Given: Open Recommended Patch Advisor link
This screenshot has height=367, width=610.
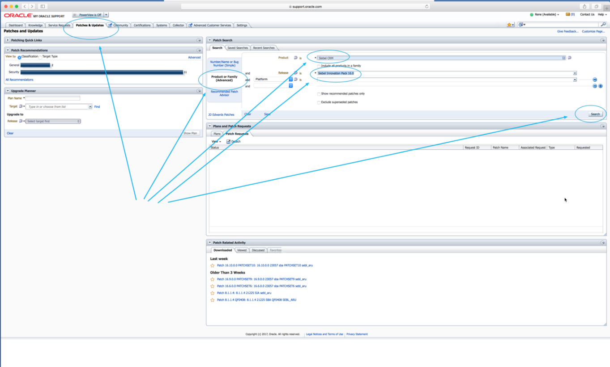Looking at the screenshot, I should click(224, 93).
